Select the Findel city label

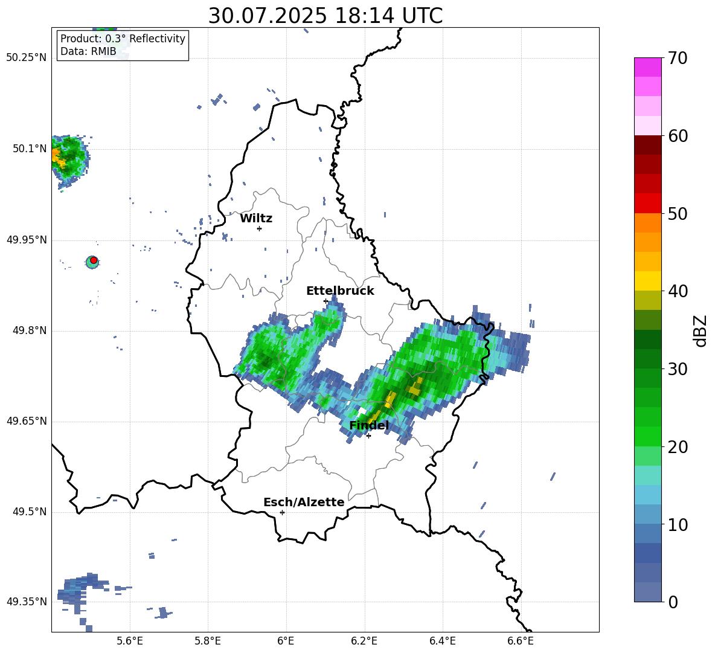pos(369,425)
